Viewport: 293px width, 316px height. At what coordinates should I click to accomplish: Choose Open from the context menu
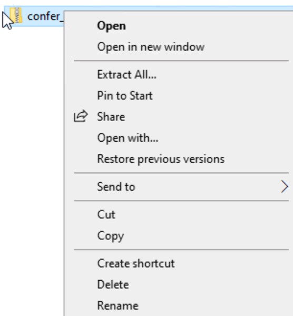pyautogui.click(x=111, y=26)
